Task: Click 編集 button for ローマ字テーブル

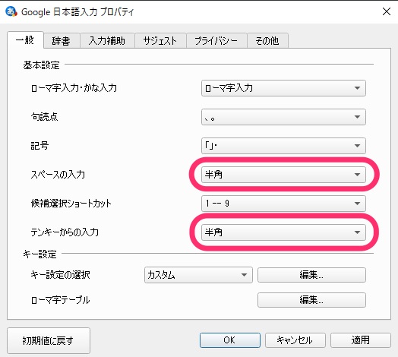Action: coord(311,300)
